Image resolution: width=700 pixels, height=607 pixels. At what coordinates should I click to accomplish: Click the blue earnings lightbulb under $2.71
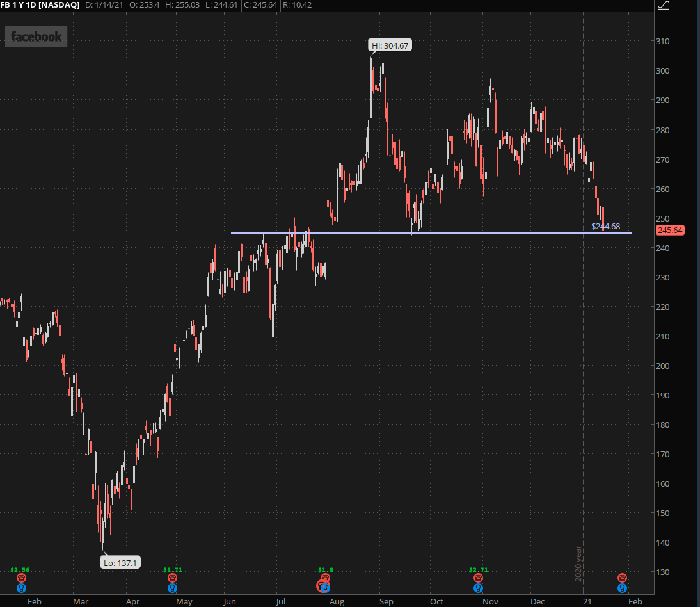pyautogui.click(x=478, y=588)
